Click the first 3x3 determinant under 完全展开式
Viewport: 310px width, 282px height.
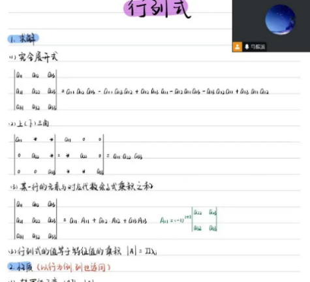tap(35, 90)
